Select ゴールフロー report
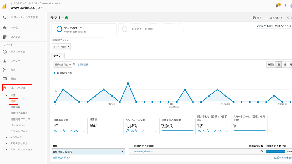The image size is (292, 164). click(18, 125)
